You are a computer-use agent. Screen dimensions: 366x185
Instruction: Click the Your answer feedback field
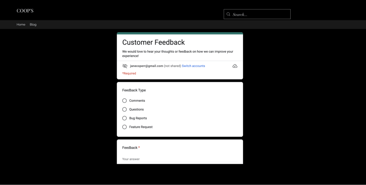click(x=179, y=159)
